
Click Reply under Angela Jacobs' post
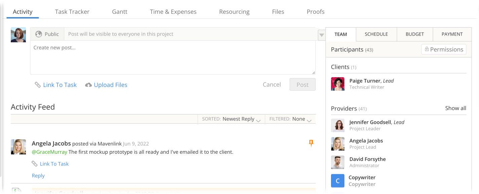coord(38,176)
